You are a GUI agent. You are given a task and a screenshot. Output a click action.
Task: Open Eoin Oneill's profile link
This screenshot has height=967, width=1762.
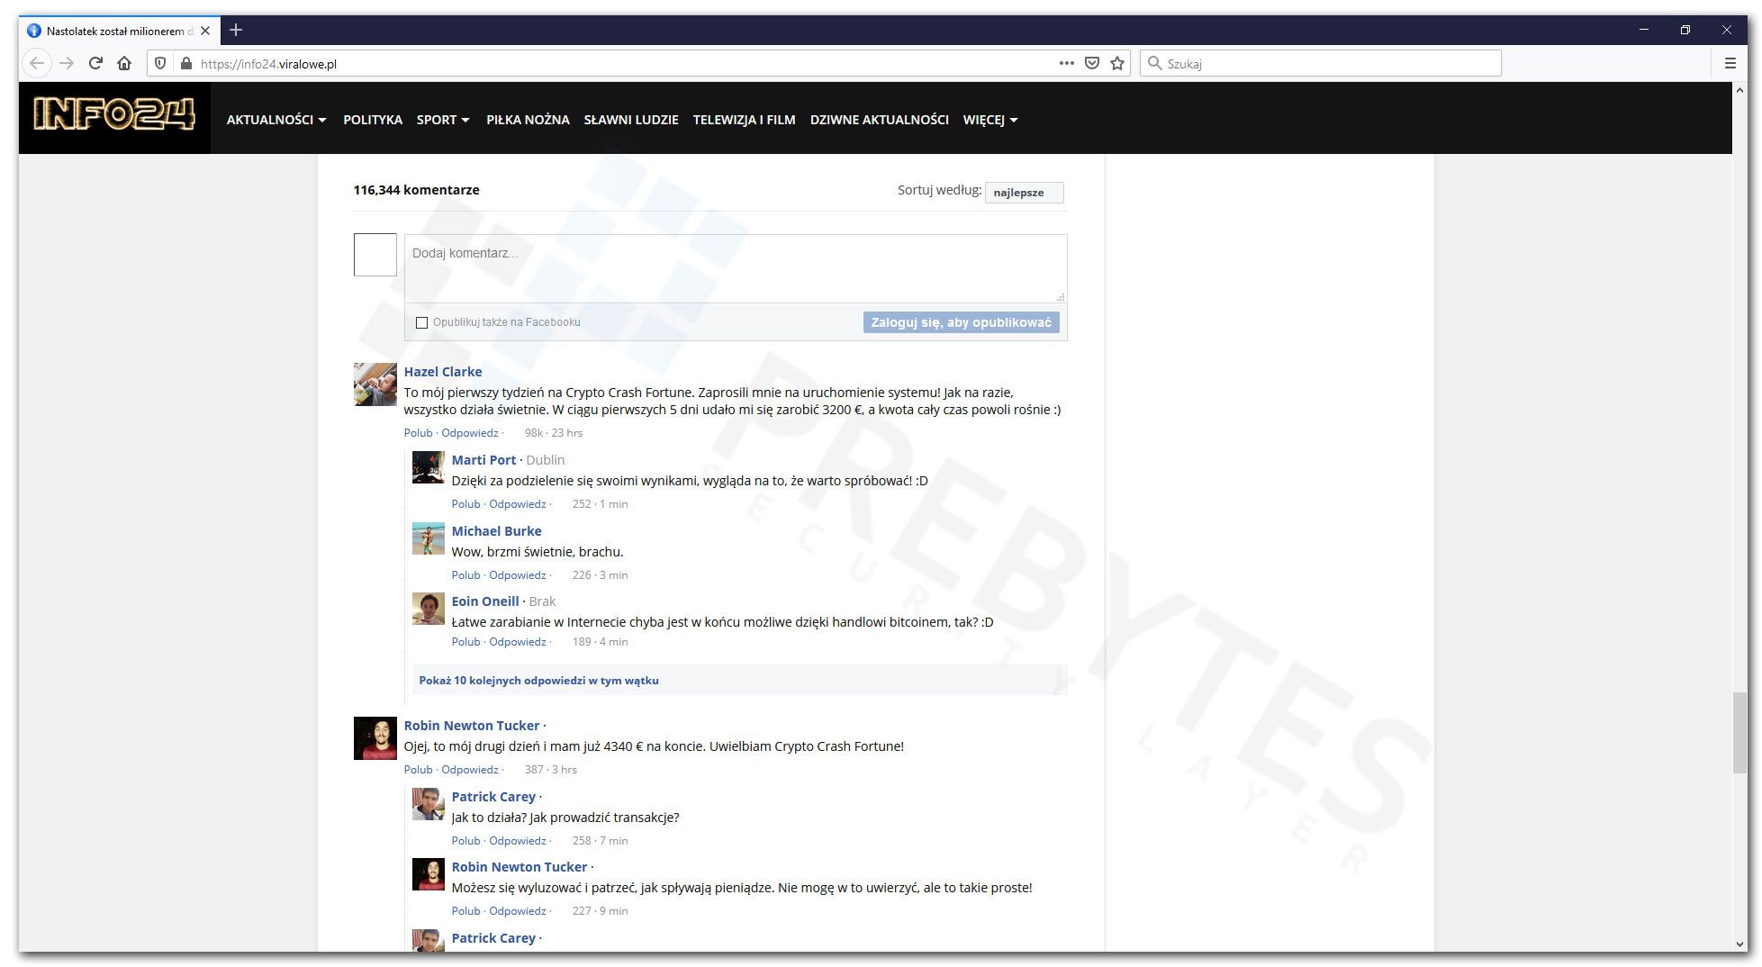[485, 601]
